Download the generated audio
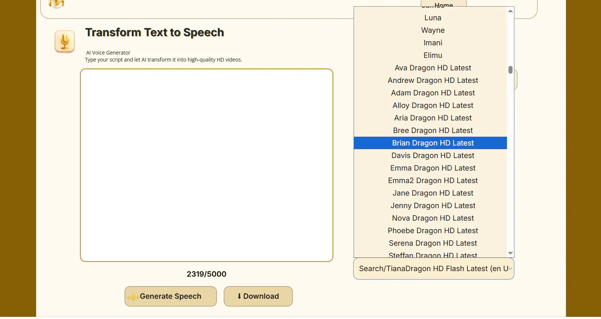 pyautogui.click(x=258, y=296)
